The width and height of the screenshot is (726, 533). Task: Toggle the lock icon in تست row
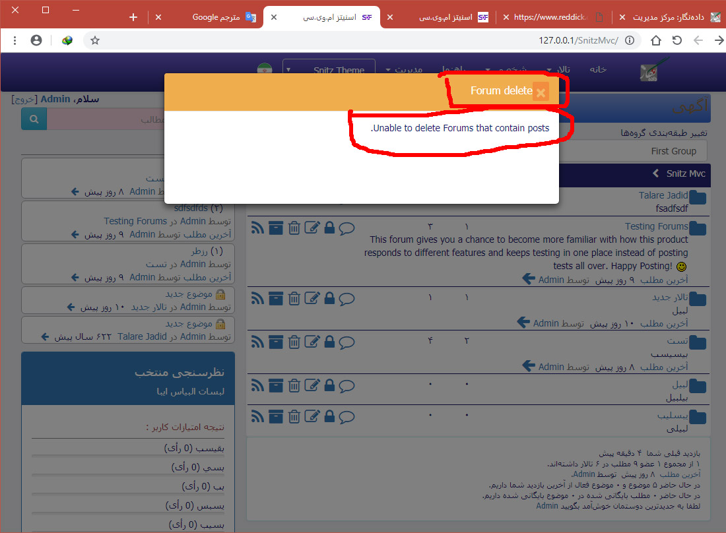point(329,342)
